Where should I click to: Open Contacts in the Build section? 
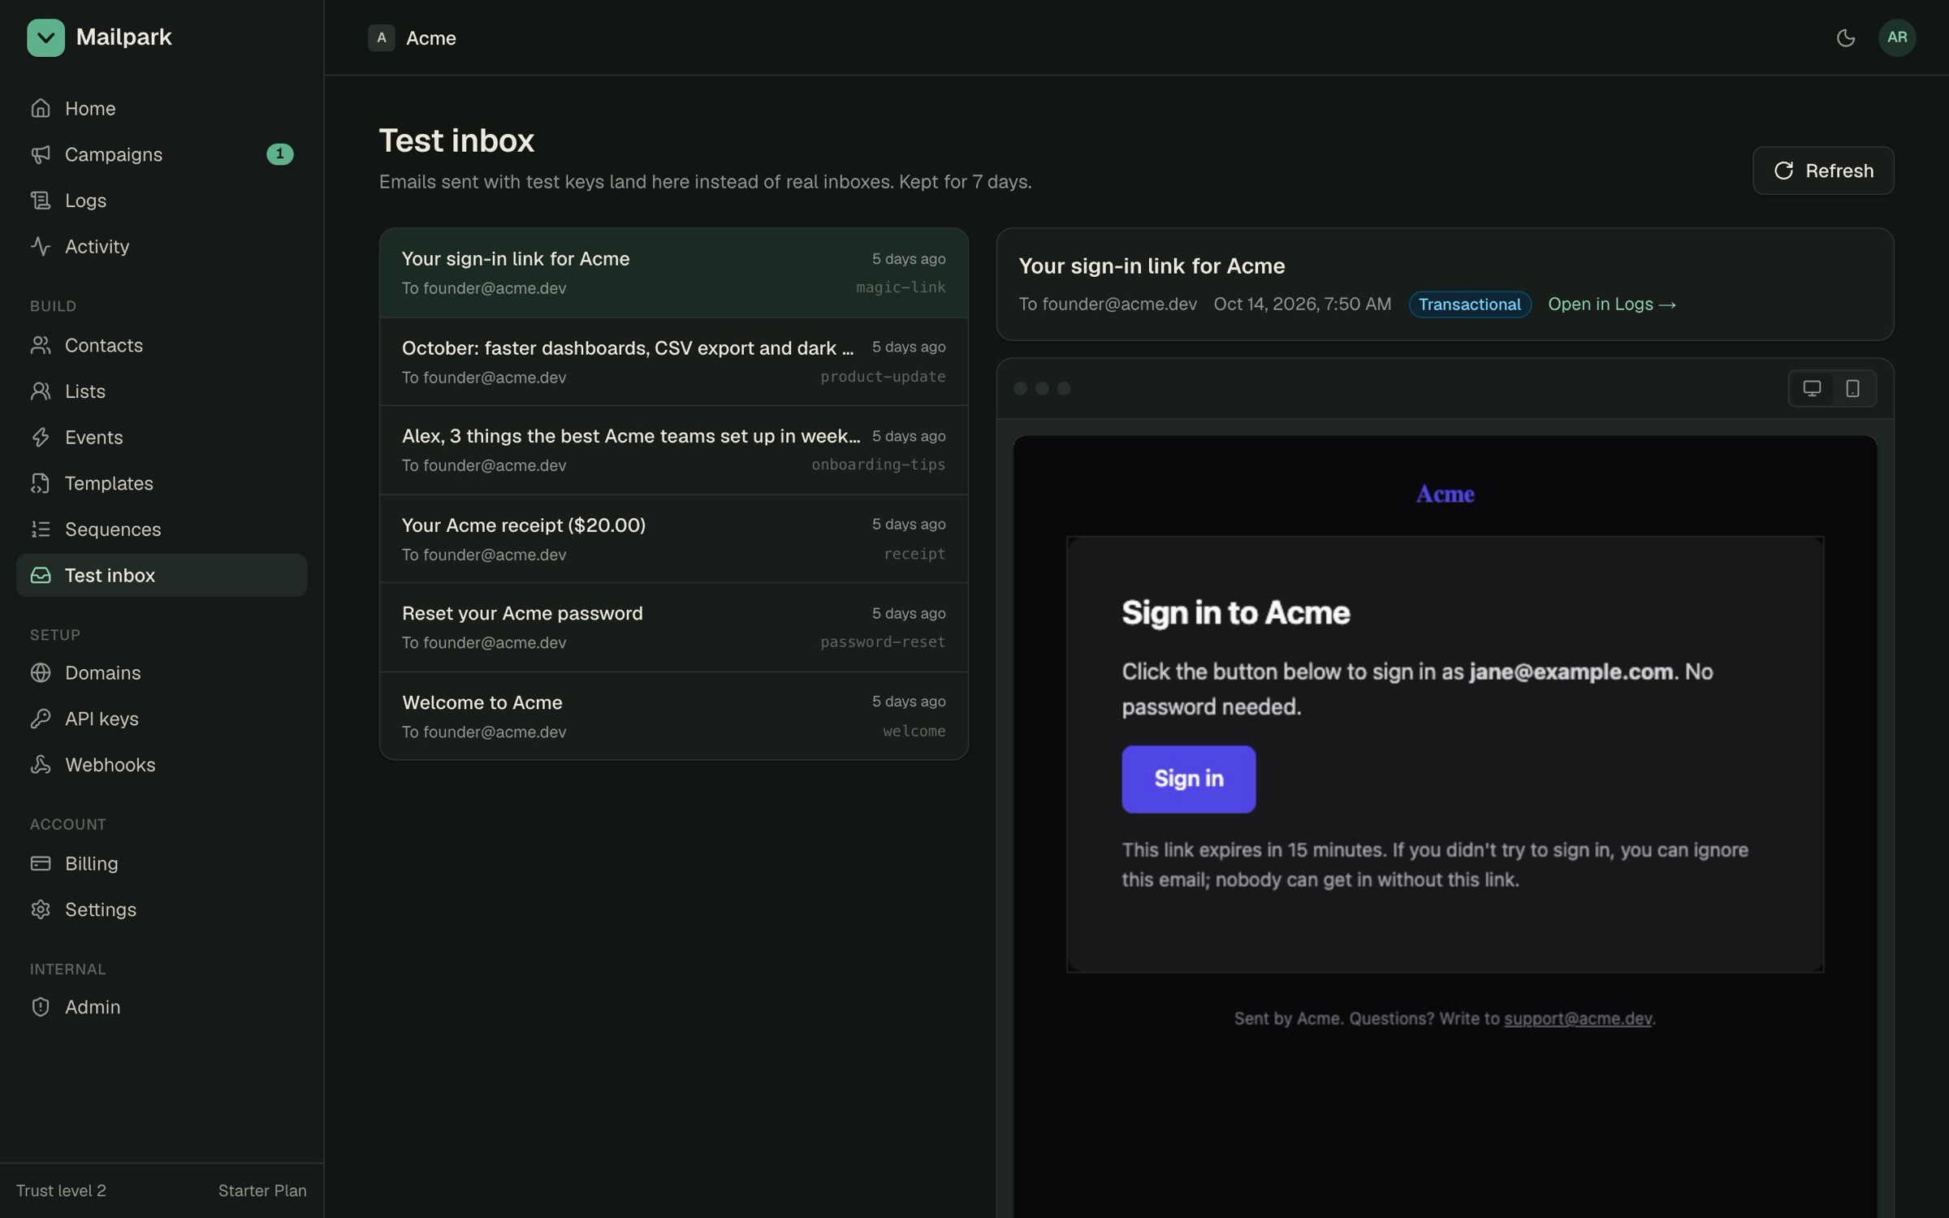162,345
